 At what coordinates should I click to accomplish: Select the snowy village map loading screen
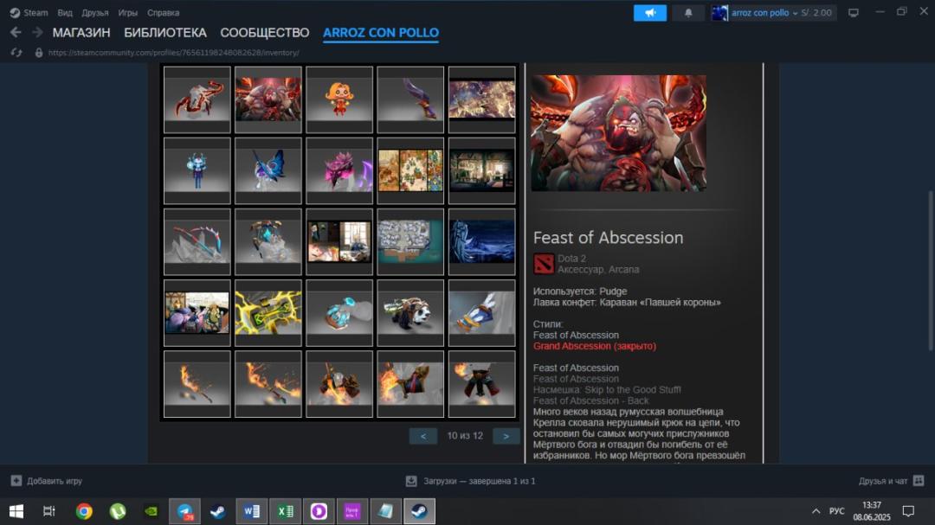[410, 242]
